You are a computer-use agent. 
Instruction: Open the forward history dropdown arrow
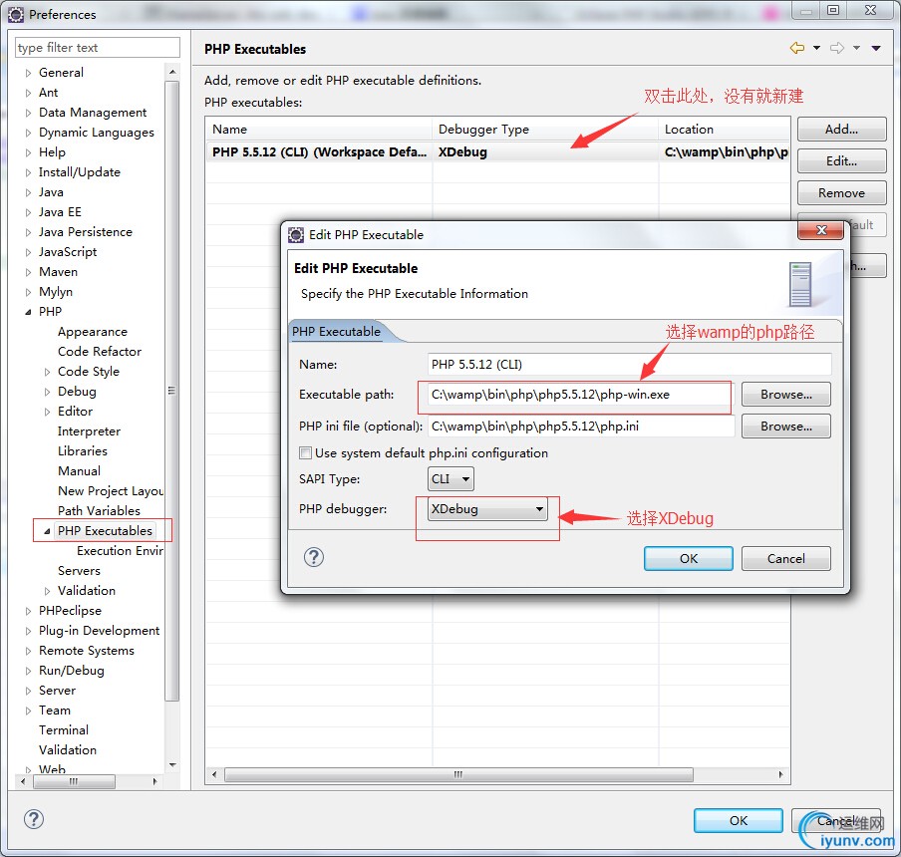[x=857, y=48]
